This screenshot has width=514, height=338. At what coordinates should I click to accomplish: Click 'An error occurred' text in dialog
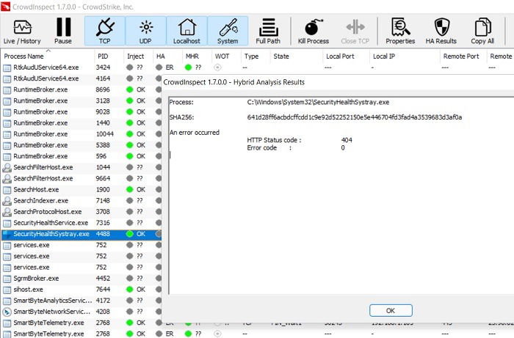(x=195, y=133)
